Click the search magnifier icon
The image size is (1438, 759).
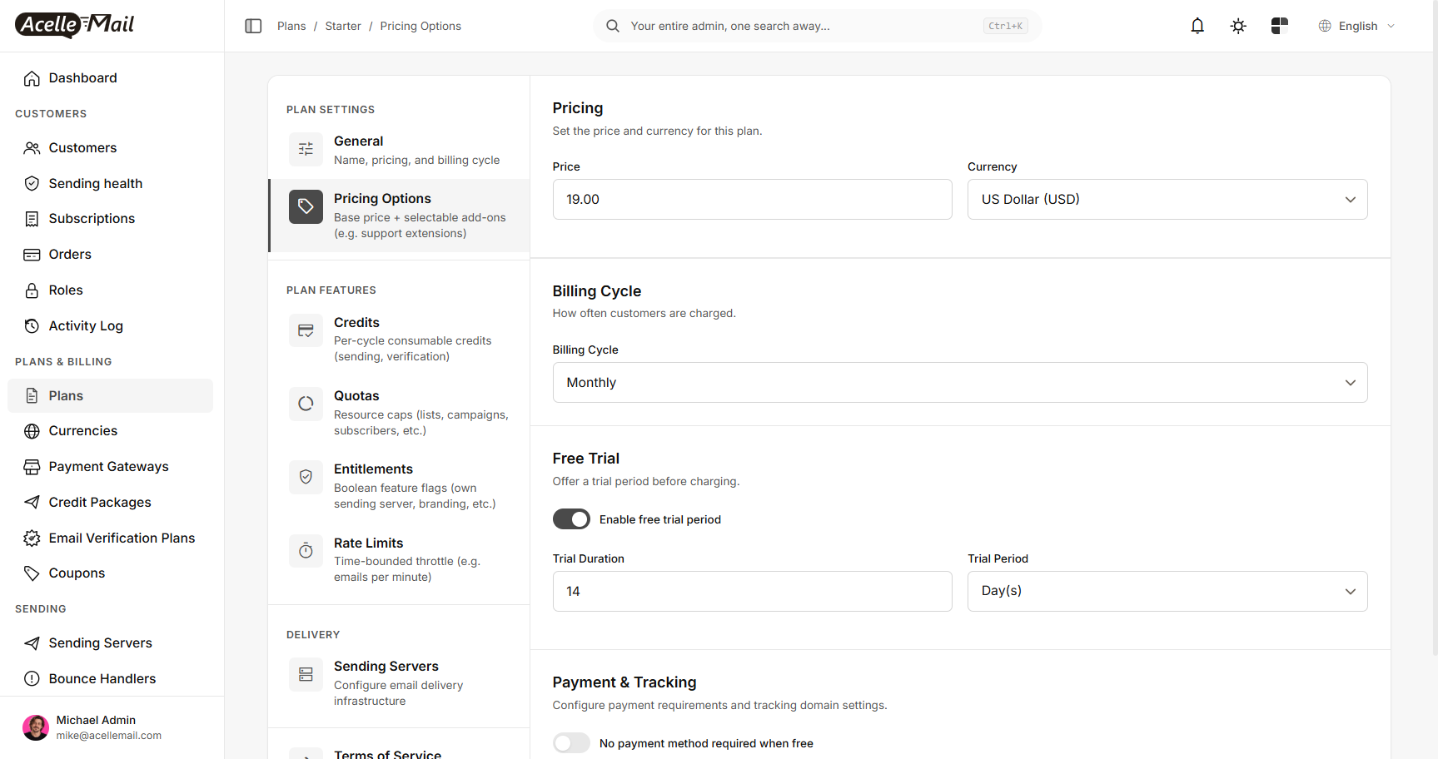point(613,26)
